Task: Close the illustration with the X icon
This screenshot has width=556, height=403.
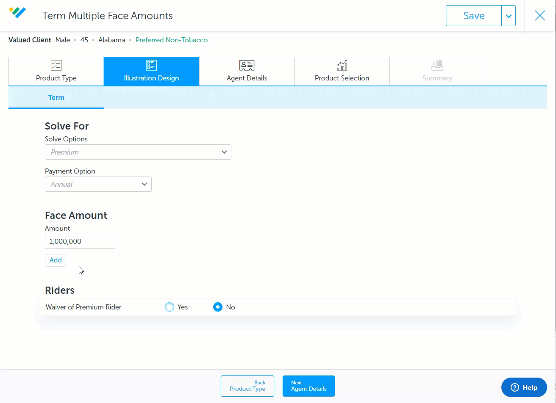Action: (540, 16)
